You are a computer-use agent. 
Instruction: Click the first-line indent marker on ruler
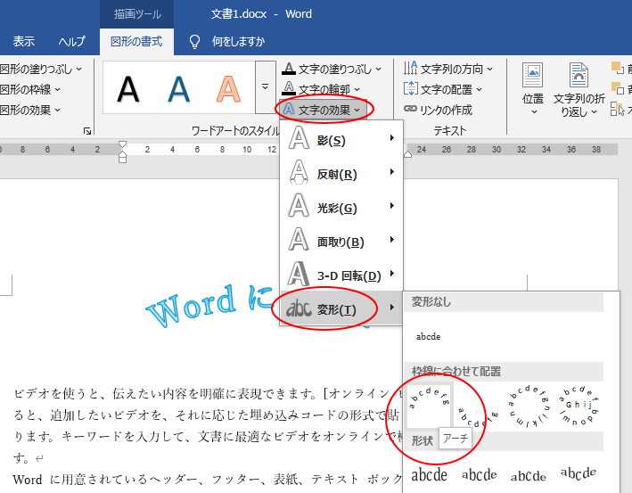tap(122, 144)
